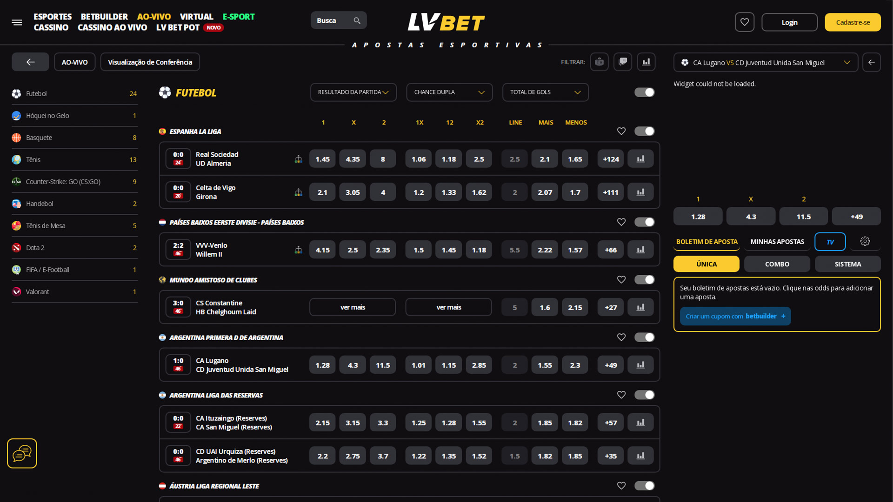893x502 pixels.
Task: Expand +27 more markets for CS Constantine
Action: pyautogui.click(x=610, y=307)
